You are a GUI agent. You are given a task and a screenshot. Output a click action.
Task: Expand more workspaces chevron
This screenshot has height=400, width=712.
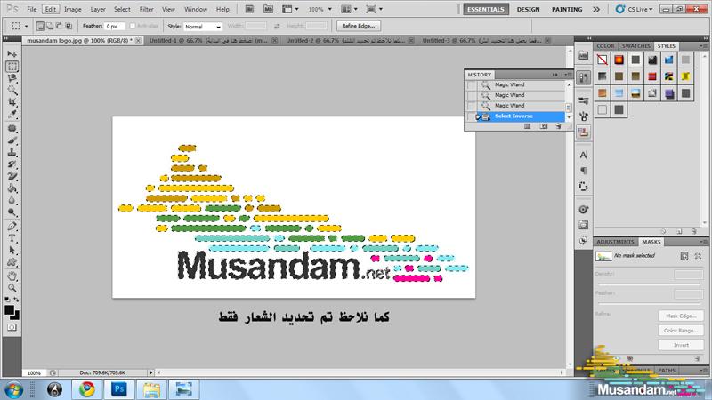(596, 9)
